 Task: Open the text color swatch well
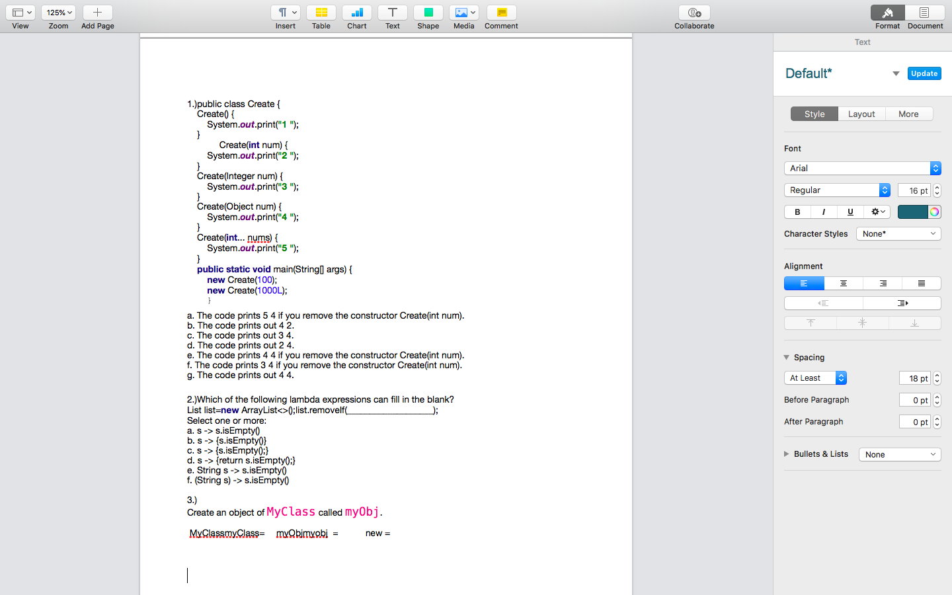pyautogui.click(x=913, y=212)
